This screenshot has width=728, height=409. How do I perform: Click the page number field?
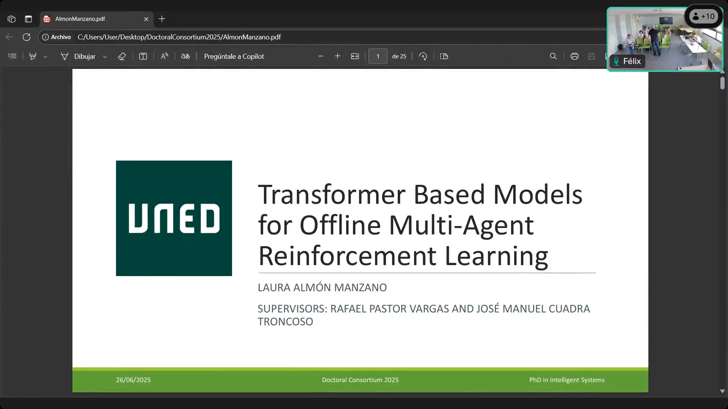[378, 56]
